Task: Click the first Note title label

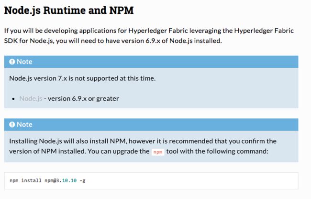Action: point(24,62)
